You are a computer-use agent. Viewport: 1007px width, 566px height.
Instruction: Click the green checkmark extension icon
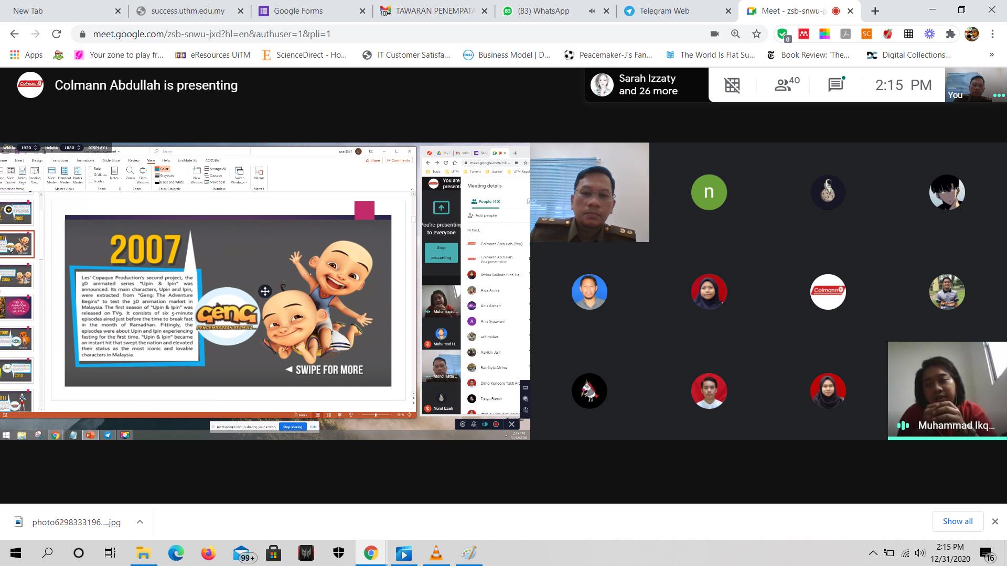click(783, 35)
